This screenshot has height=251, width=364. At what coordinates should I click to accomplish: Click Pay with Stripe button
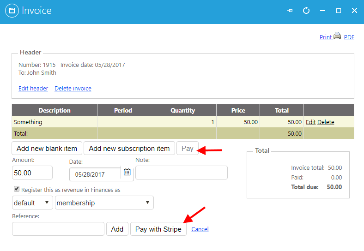[158, 229]
